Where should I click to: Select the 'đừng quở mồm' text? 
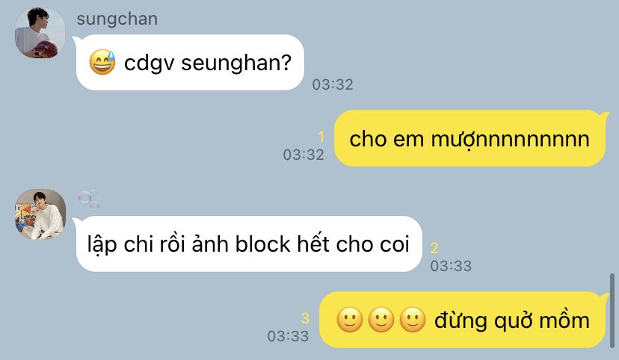coord(512,320)
